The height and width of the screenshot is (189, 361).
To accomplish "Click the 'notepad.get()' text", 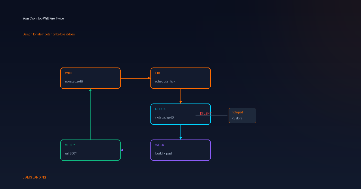I will click(x=165, y=117).
